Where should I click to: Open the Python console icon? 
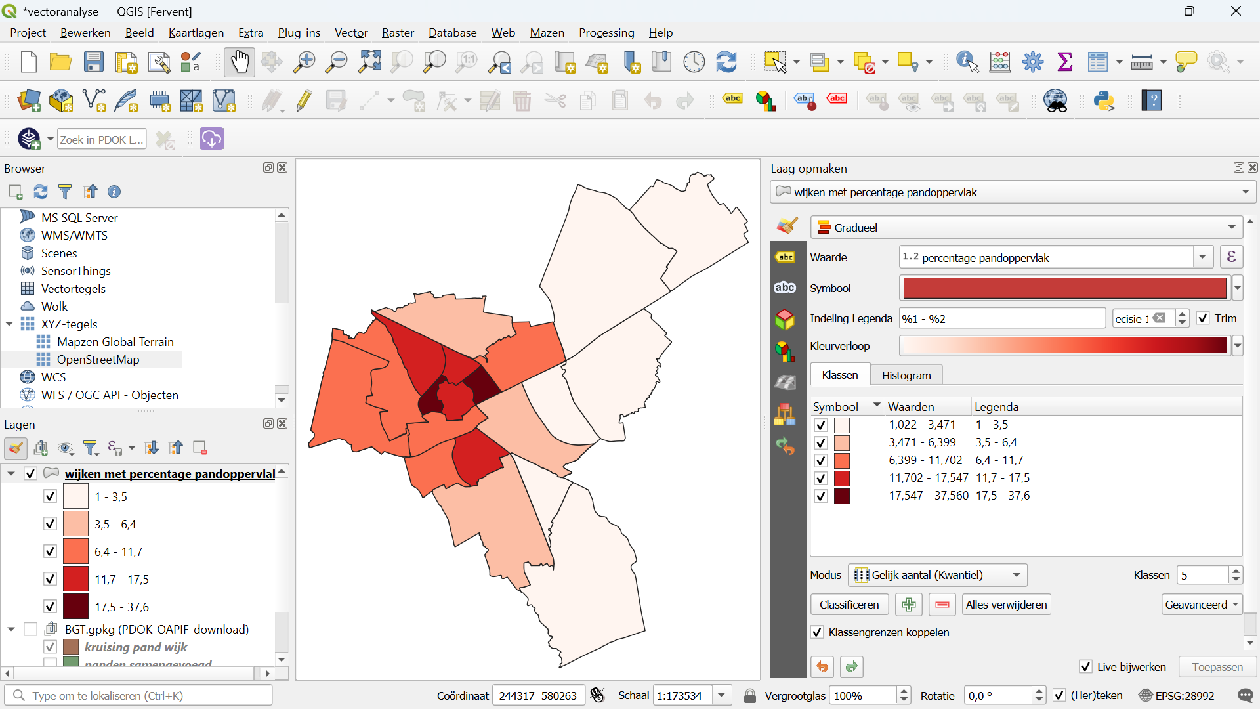[x=1104, y=101]
